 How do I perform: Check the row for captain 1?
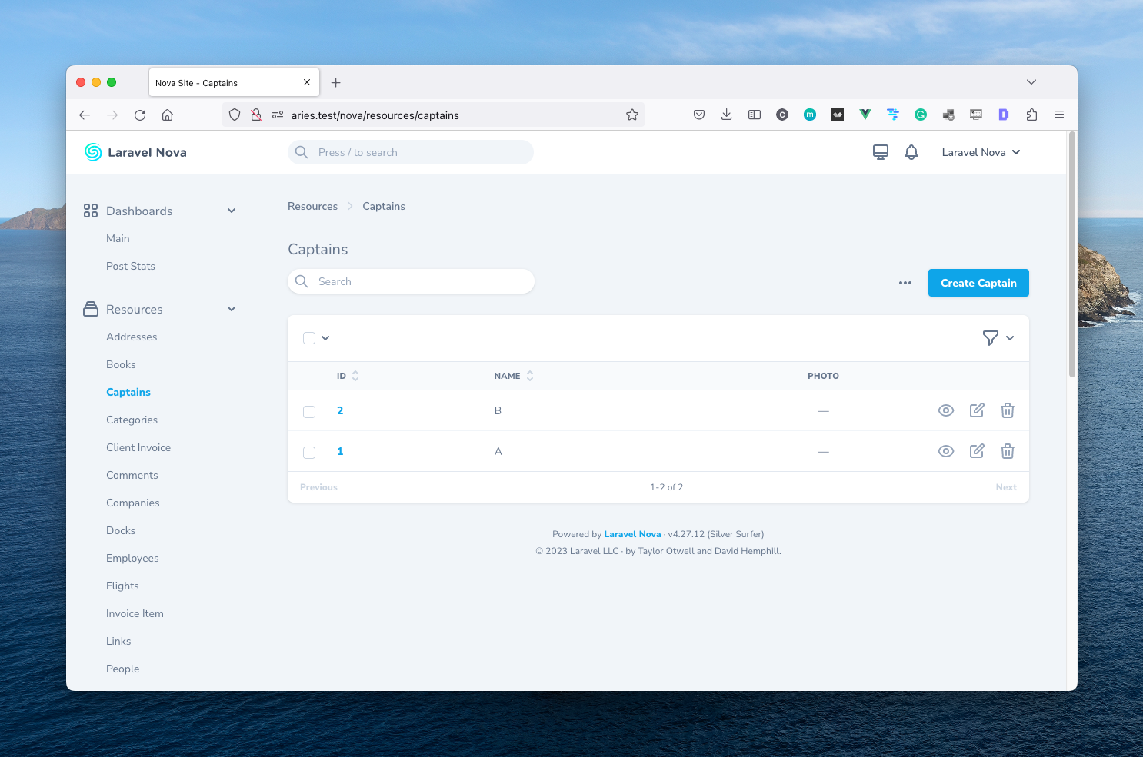coord(309,452)
